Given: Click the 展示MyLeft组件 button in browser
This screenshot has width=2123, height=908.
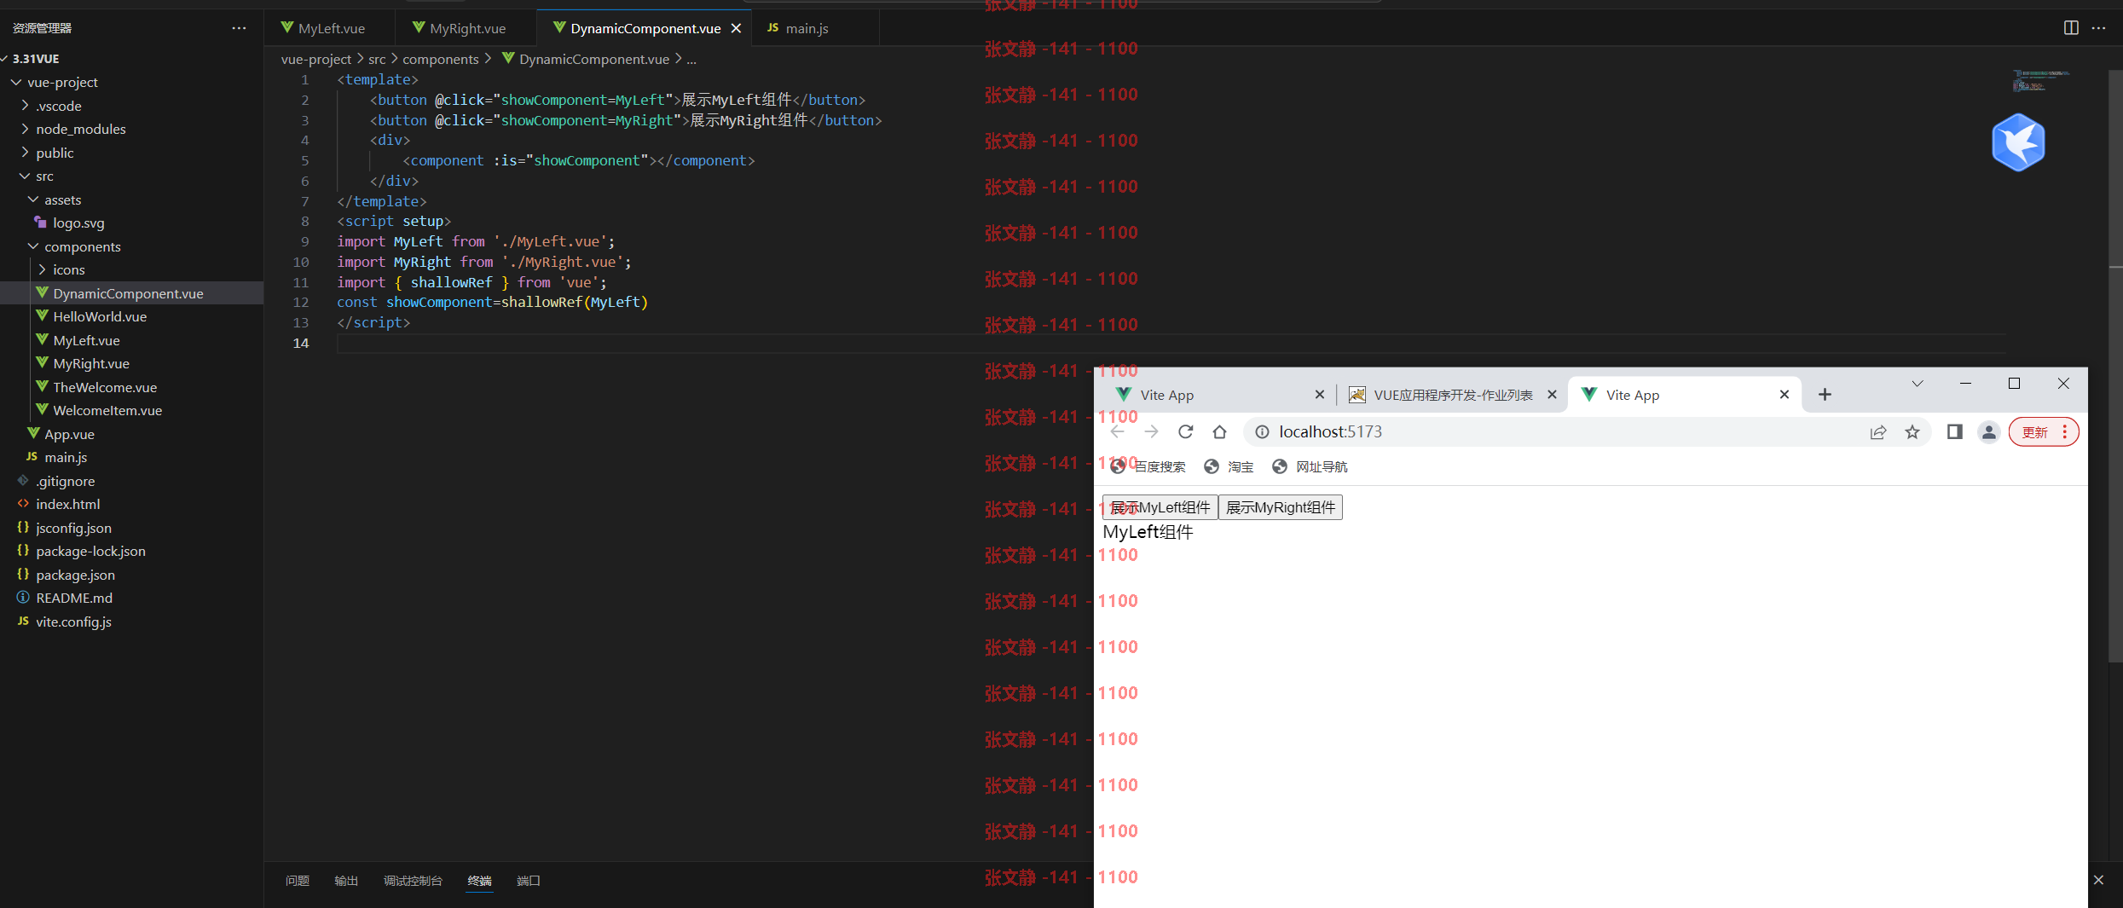Looking at the screenshot, I should pyautogui.click(x=1160, y=507).
